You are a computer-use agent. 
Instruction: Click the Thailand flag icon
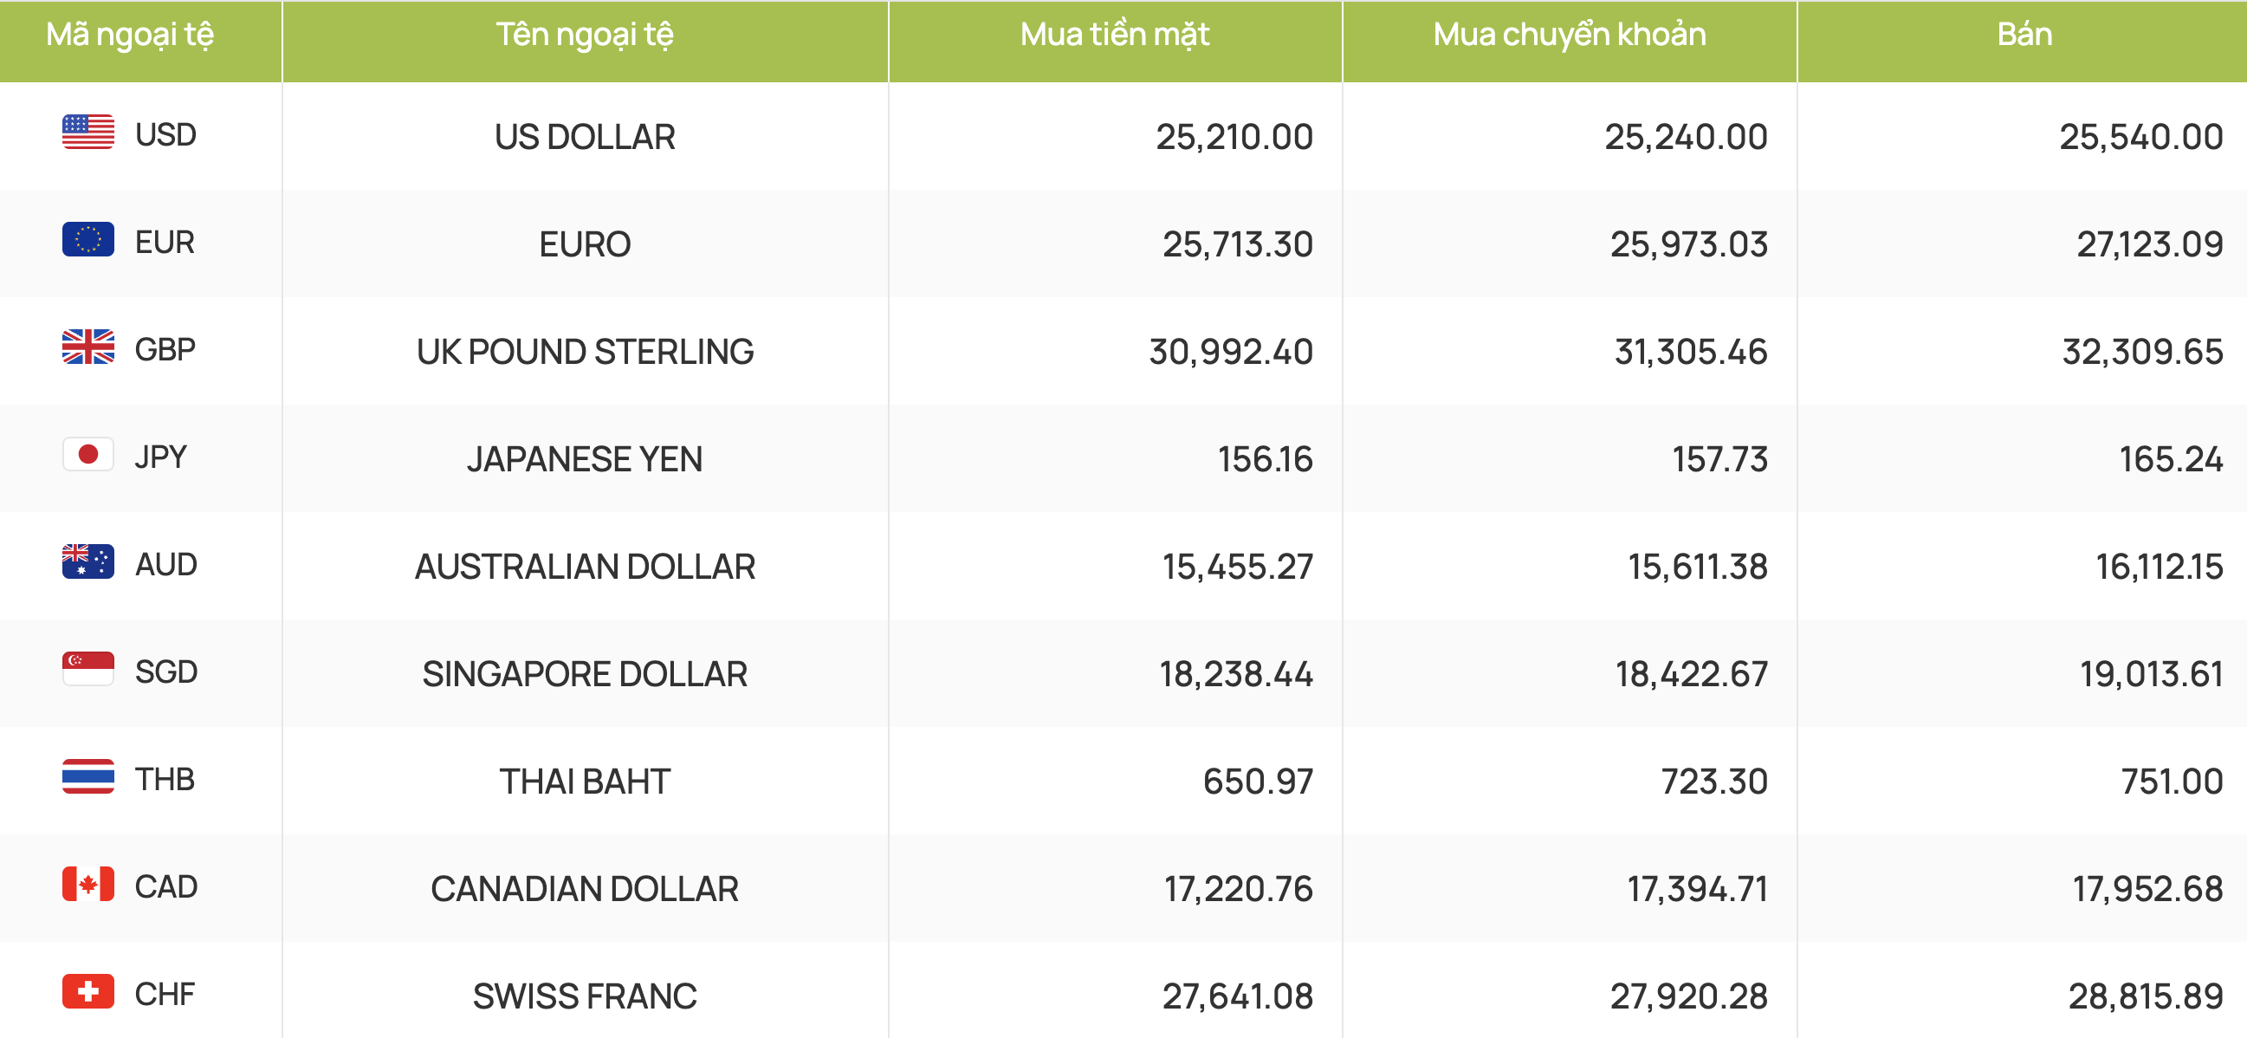(x=88, y=776)
